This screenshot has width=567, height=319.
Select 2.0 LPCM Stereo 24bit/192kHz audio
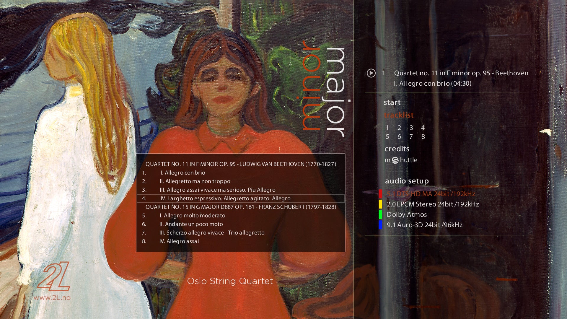point(433,204)
